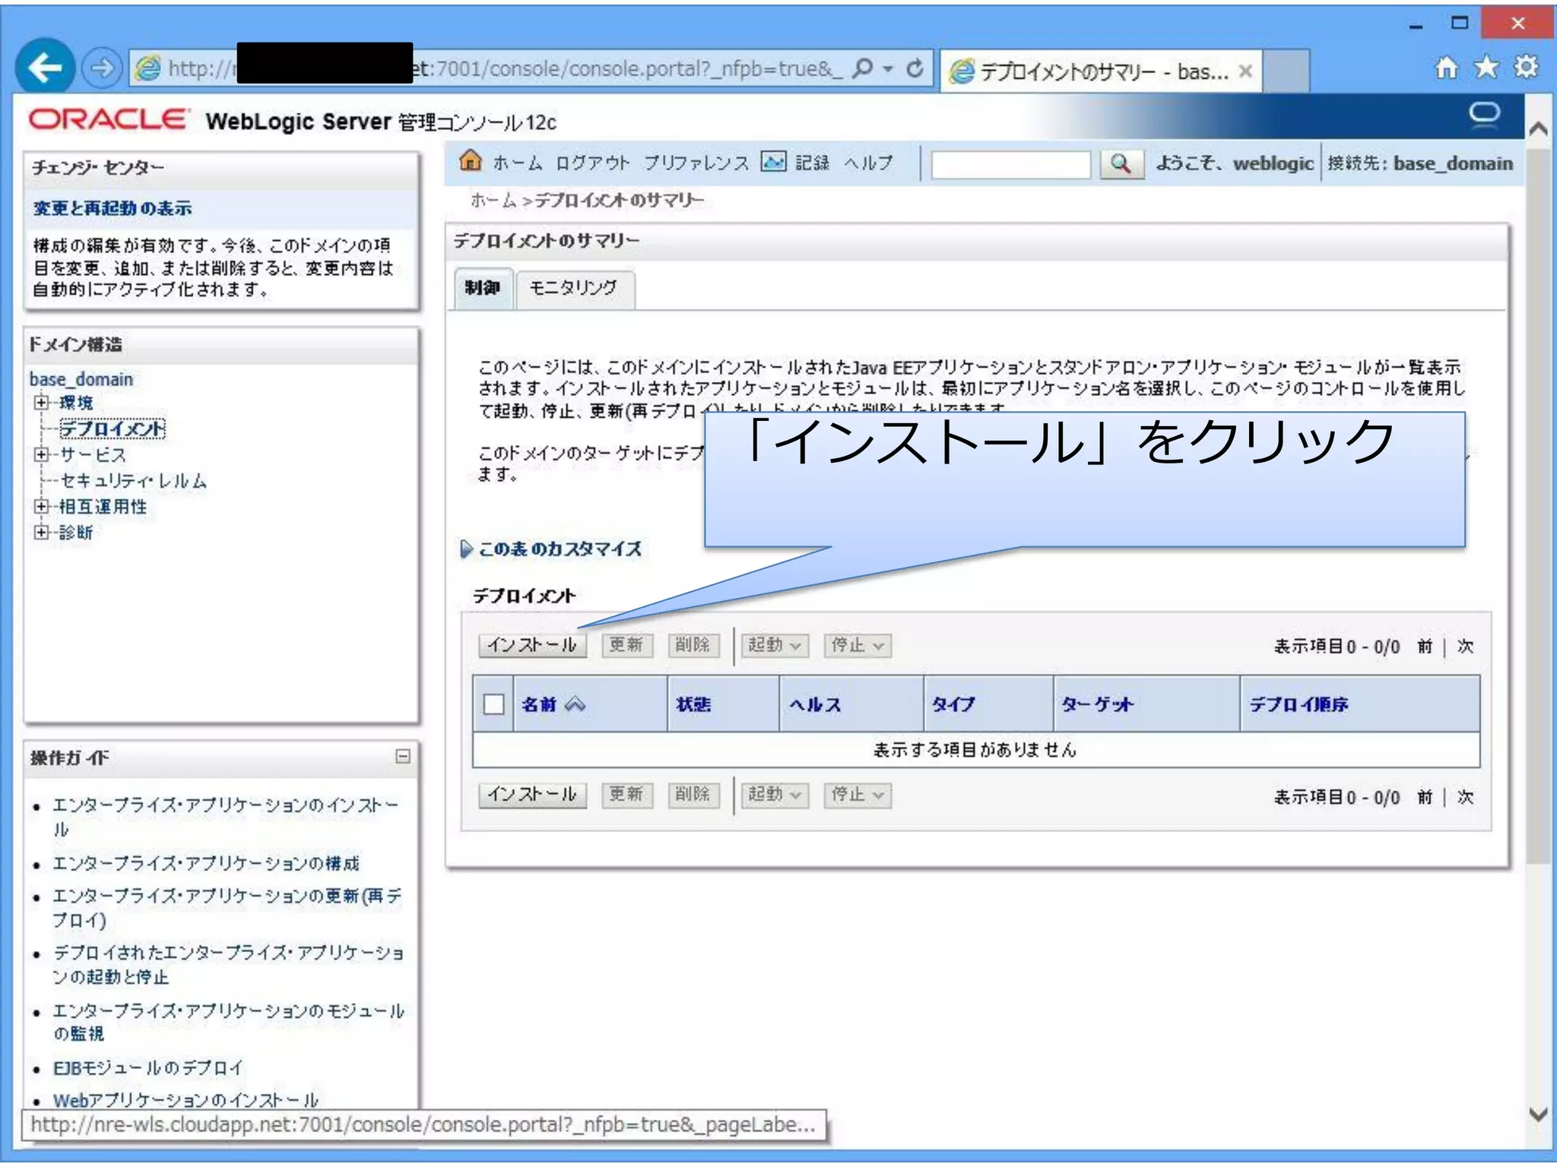The width and height of the screenshot is (1557, 1167).
Task: Open the browser tools gear icon
Action: (1526, 68)
